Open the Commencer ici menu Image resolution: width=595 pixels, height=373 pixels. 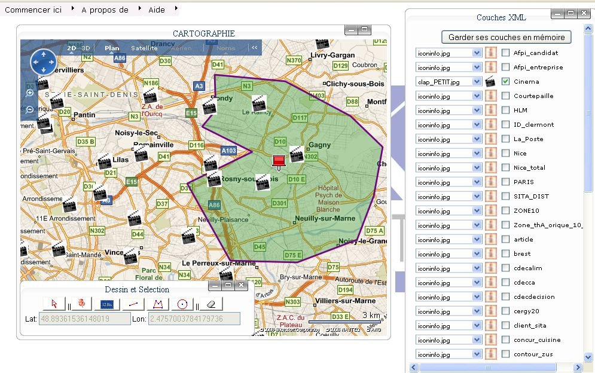[33, 10]
